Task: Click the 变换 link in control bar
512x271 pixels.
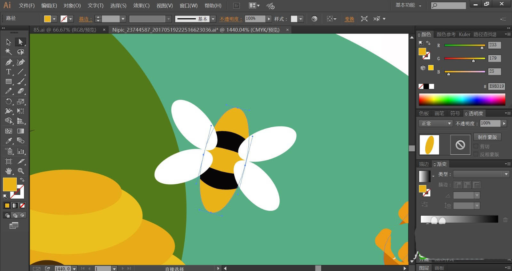Action: (x=349, y=19)
